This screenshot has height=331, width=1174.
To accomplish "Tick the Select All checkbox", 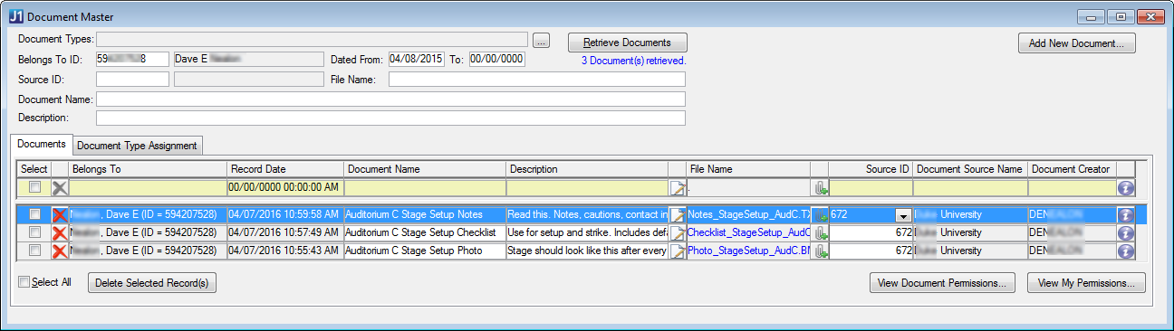I will click(24, 282).
